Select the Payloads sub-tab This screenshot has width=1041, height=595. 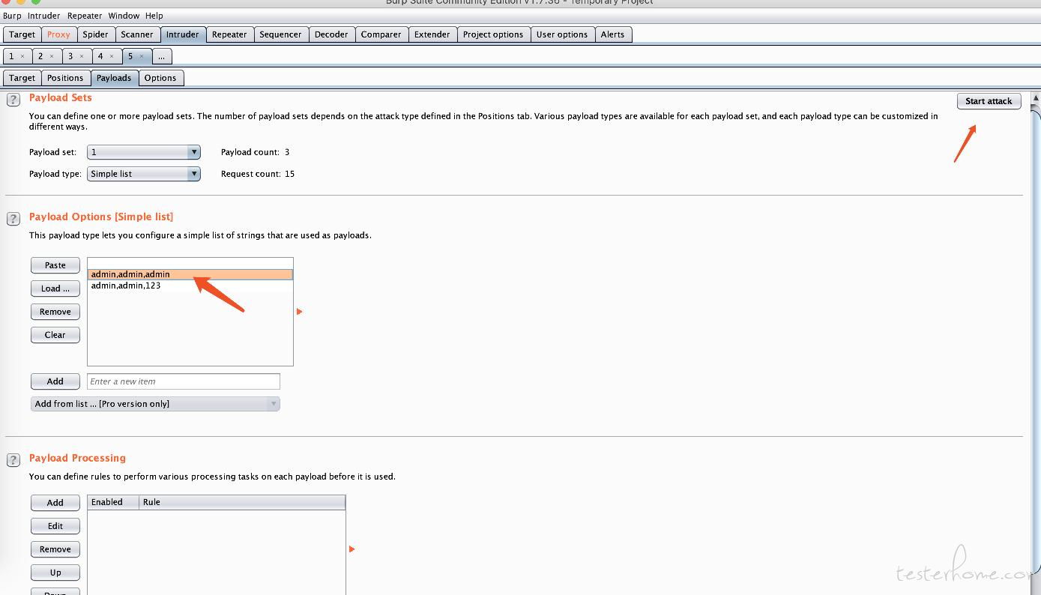pos(114,78)
